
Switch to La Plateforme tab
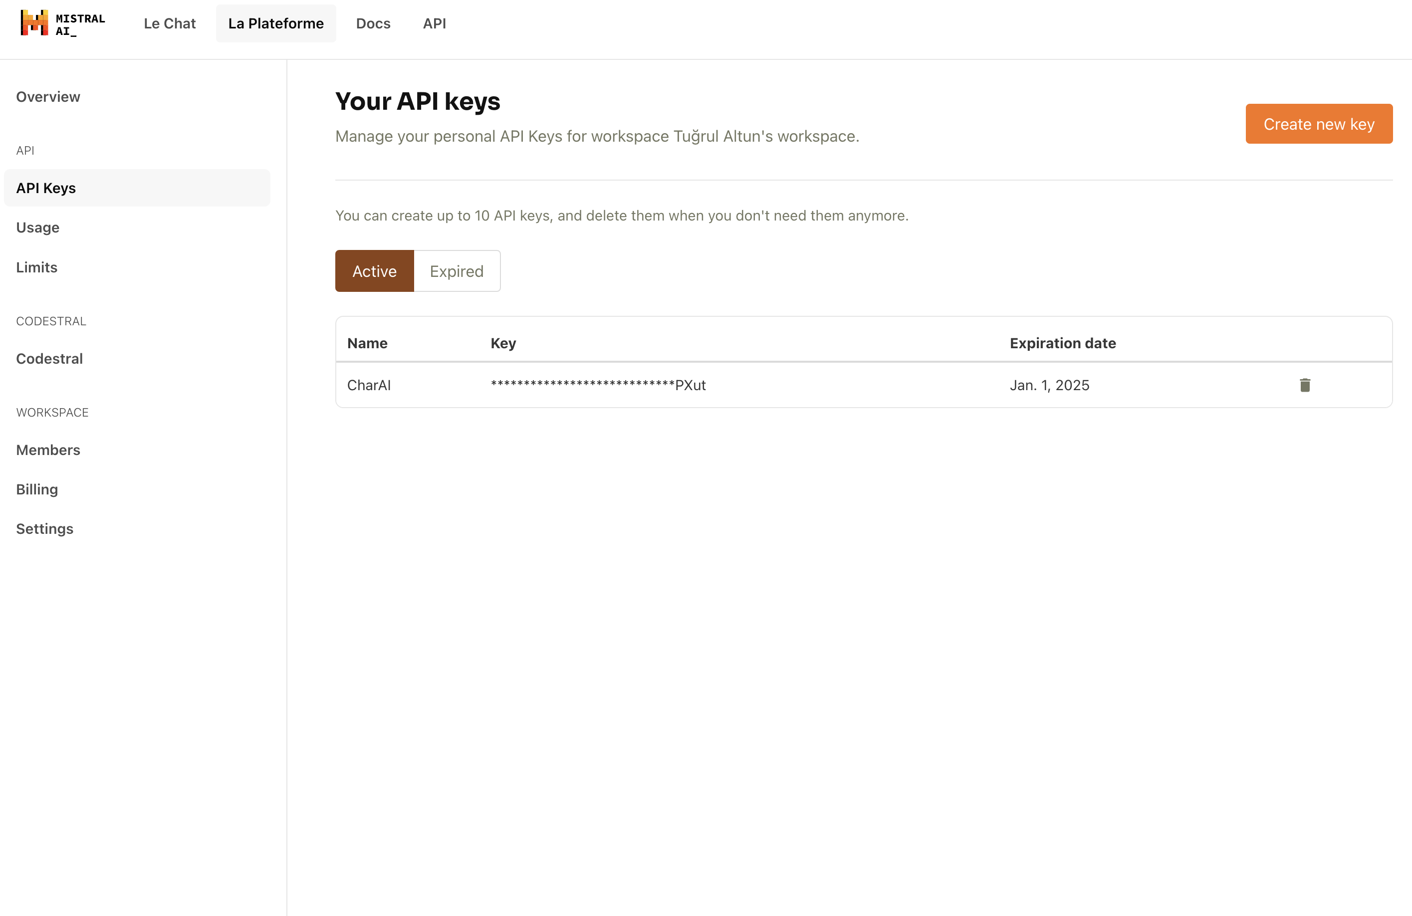(x=275, y=24)
